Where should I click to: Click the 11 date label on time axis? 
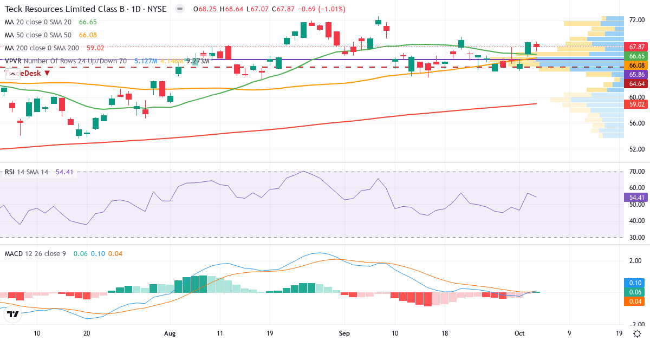point(219,333)
